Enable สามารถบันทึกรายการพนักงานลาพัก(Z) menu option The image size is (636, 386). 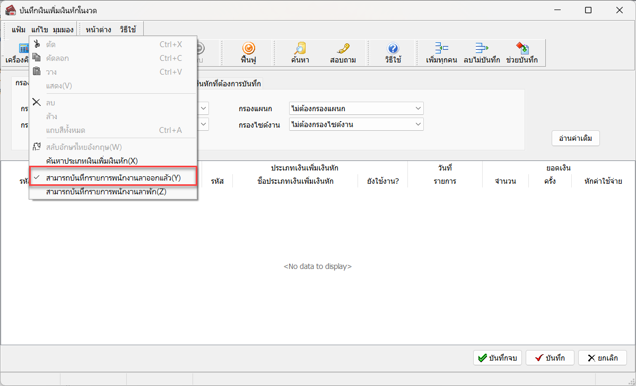[106, 192]
